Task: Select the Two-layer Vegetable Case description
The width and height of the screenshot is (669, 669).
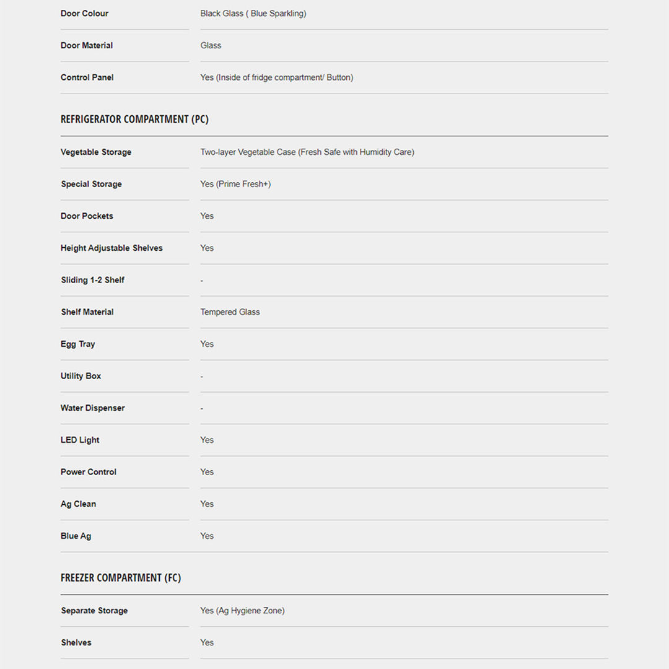Action: (307, 152)
